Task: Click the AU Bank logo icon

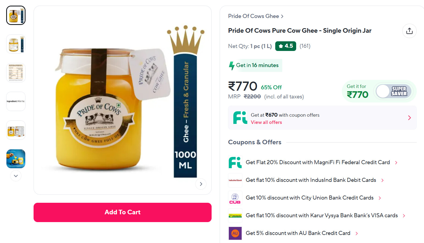Action: 235,233
